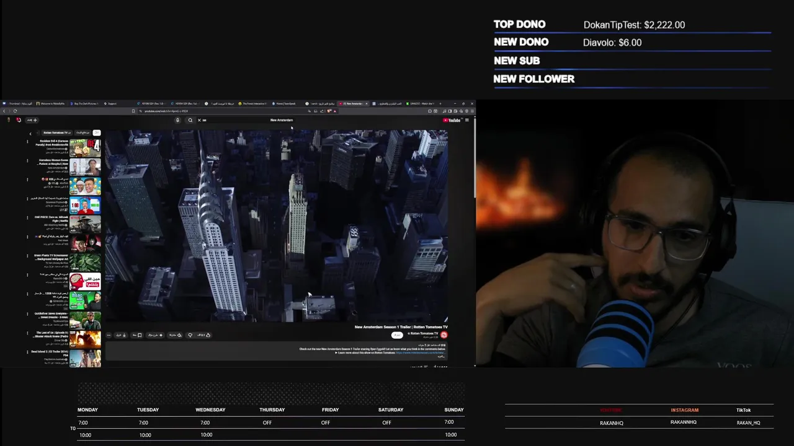Close the New Amsterdam browser tab
The image size is (794, 446).
pyautogui.click(x=367, y=103)
